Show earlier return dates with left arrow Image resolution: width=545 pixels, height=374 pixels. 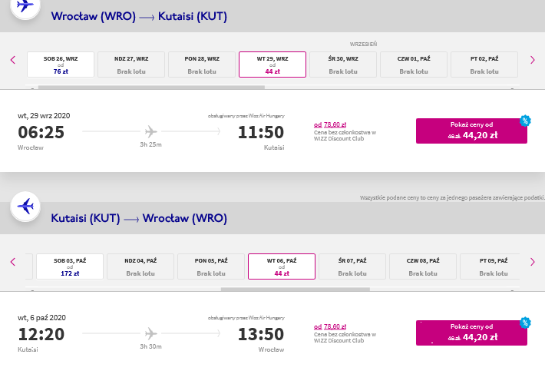[13, 262]
